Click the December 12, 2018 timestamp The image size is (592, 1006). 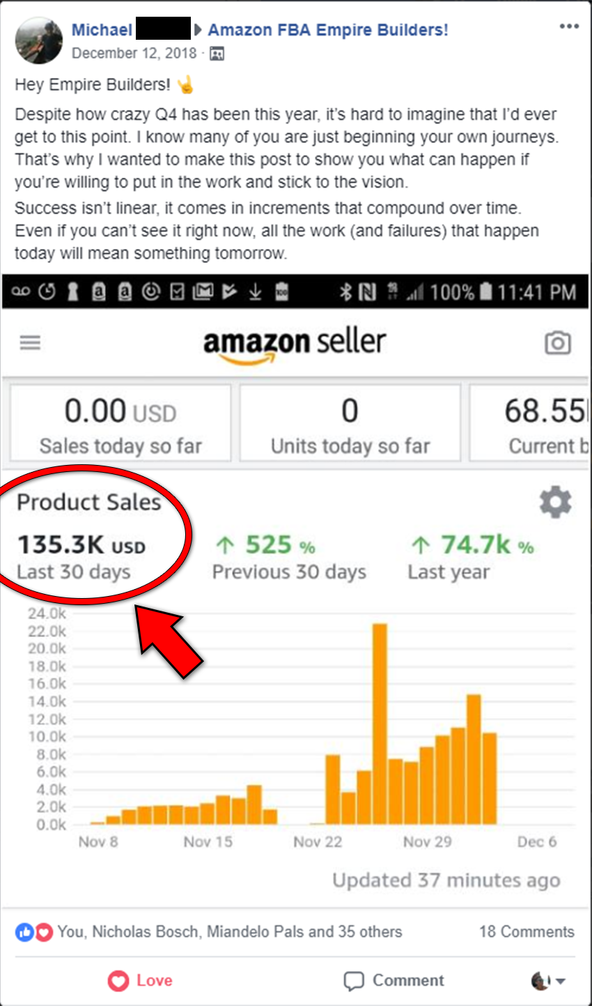tap(134, 53)
